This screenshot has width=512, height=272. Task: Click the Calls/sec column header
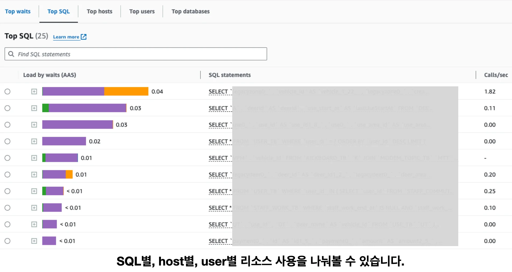coord(496,75)
